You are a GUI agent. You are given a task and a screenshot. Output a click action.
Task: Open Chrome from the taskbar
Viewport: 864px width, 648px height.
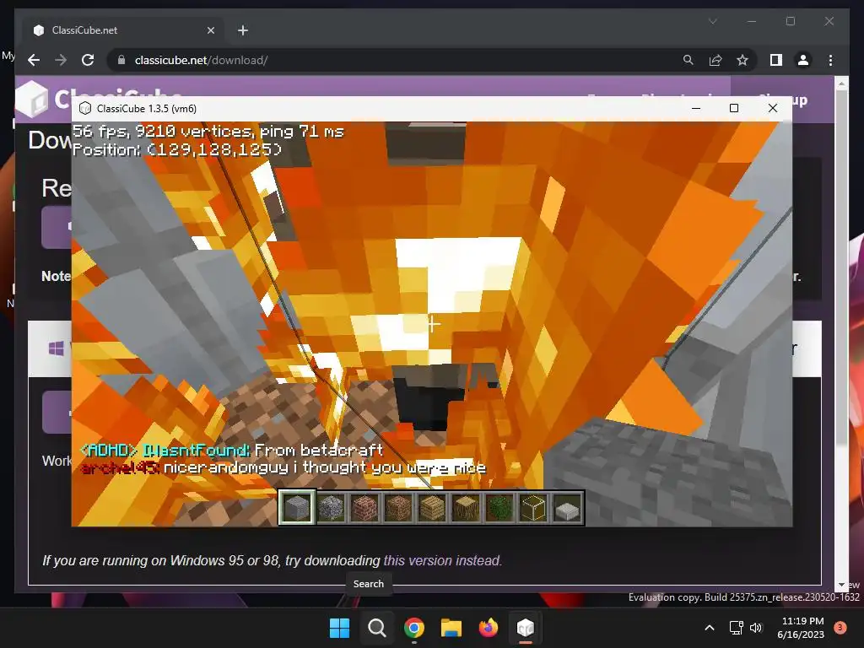coord(413,628)
